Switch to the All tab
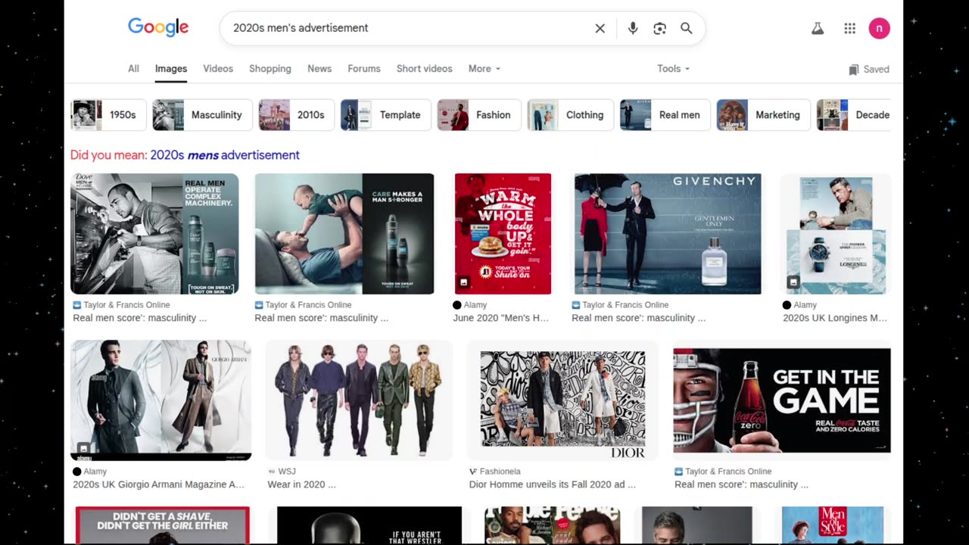This screenshot has width=969, height=545. [x=133, y=68]
